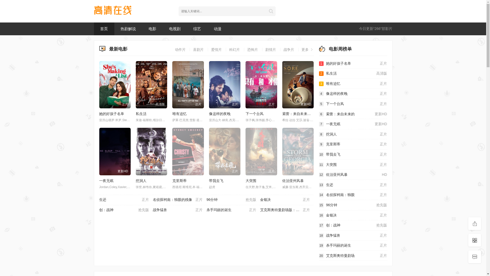Open 名侦探柯南:独眼的残像 text link
Screen dimensions: 490x276
(172, 200)
